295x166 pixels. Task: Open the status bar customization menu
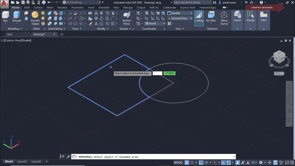tap(292, 162)
